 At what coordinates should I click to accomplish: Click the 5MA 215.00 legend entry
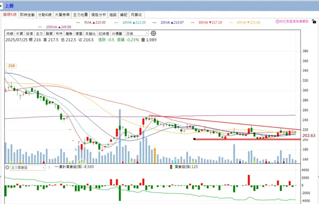pos(91,22)
